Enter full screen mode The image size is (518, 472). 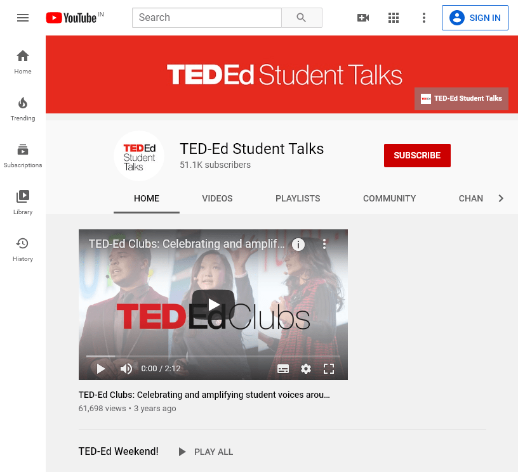point(329,369)
